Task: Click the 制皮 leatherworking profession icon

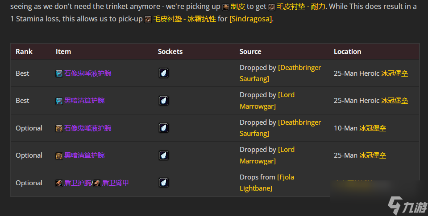Action: [225, 7]
